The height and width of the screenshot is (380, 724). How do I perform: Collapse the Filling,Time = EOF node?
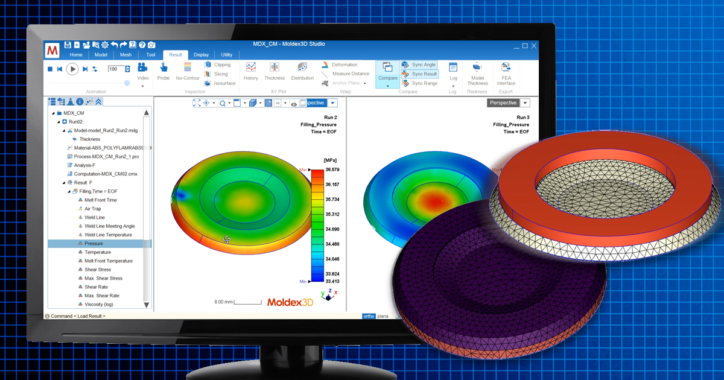[69, 191]
